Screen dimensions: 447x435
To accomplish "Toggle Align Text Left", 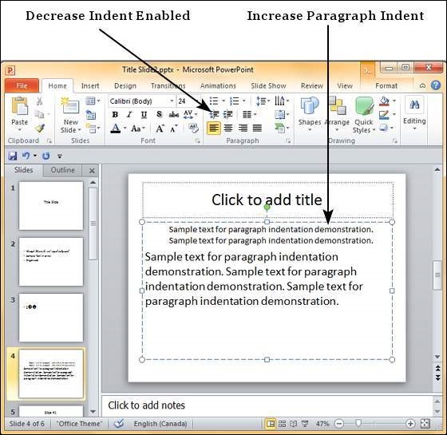I will [214, 129].
